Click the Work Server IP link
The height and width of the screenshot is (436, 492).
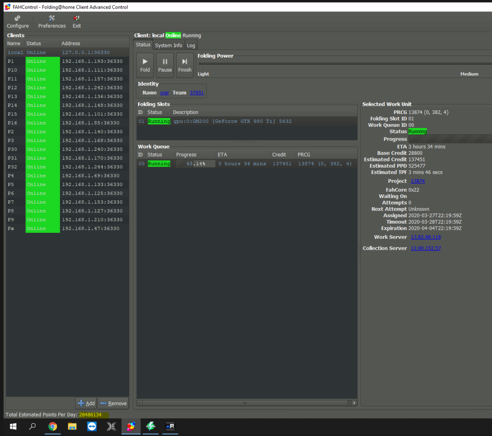click(426, 237)
